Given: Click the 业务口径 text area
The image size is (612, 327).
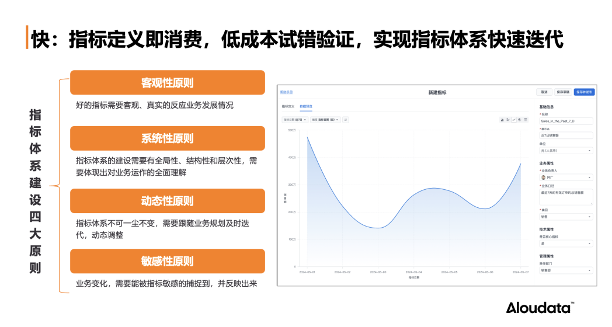Looking at the screenshot, I should coord(566,197).
